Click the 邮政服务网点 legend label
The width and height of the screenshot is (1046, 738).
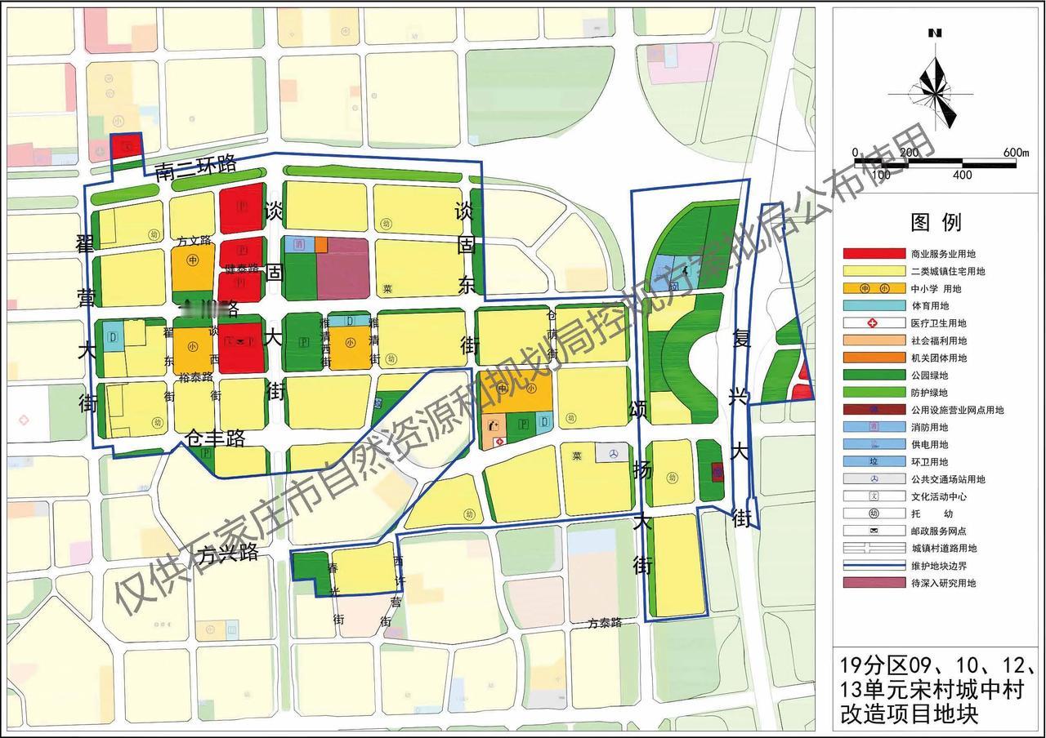point(938,531)
